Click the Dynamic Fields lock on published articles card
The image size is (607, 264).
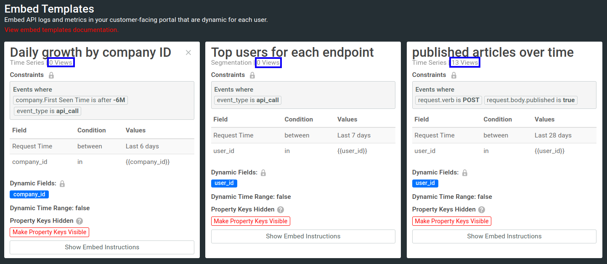tap(465, 172)
